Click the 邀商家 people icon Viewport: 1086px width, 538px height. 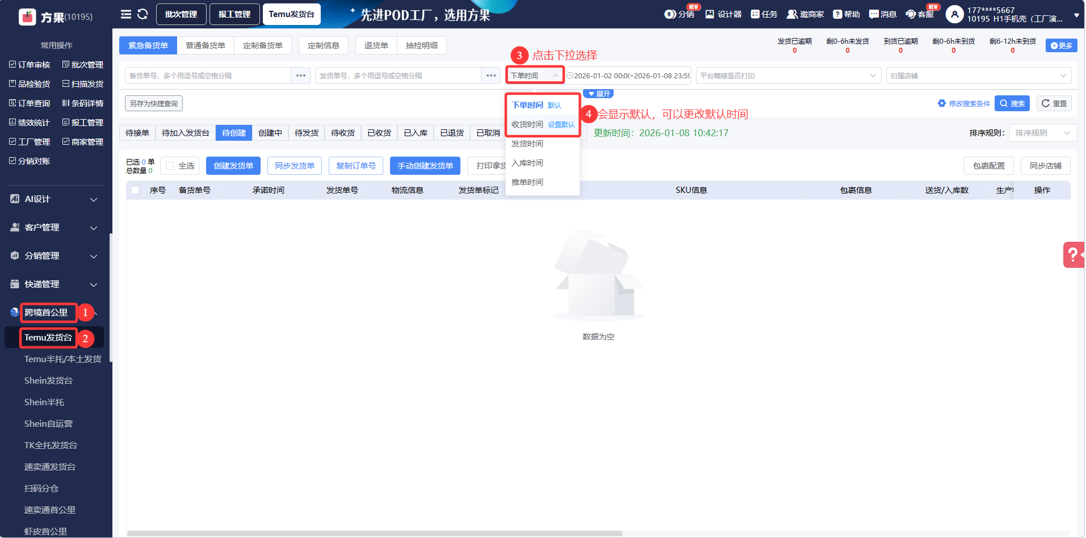(x=792, y=14)
